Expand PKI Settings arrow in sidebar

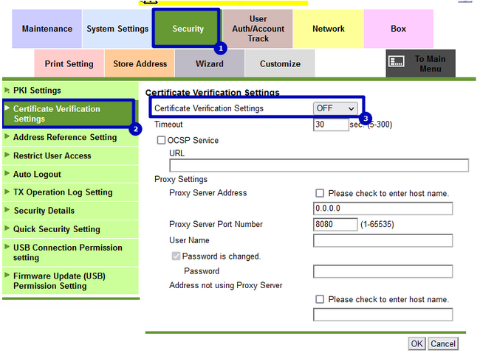pyautogui.click(x=7, y=90)
